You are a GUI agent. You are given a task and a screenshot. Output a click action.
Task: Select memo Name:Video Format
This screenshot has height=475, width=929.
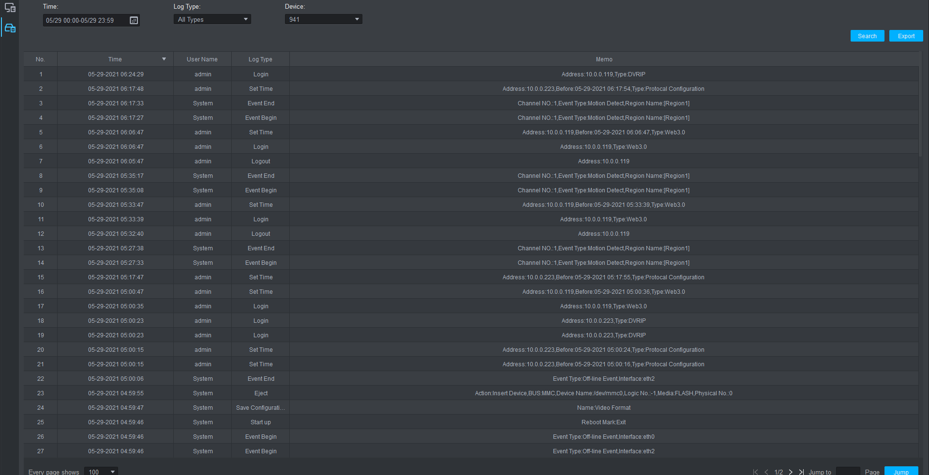click(603, 407)
